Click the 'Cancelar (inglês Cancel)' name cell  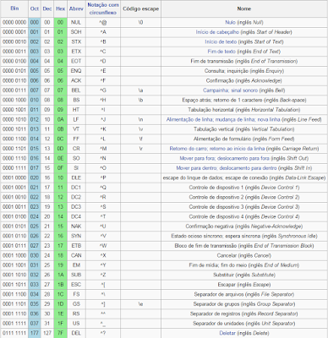244,255
